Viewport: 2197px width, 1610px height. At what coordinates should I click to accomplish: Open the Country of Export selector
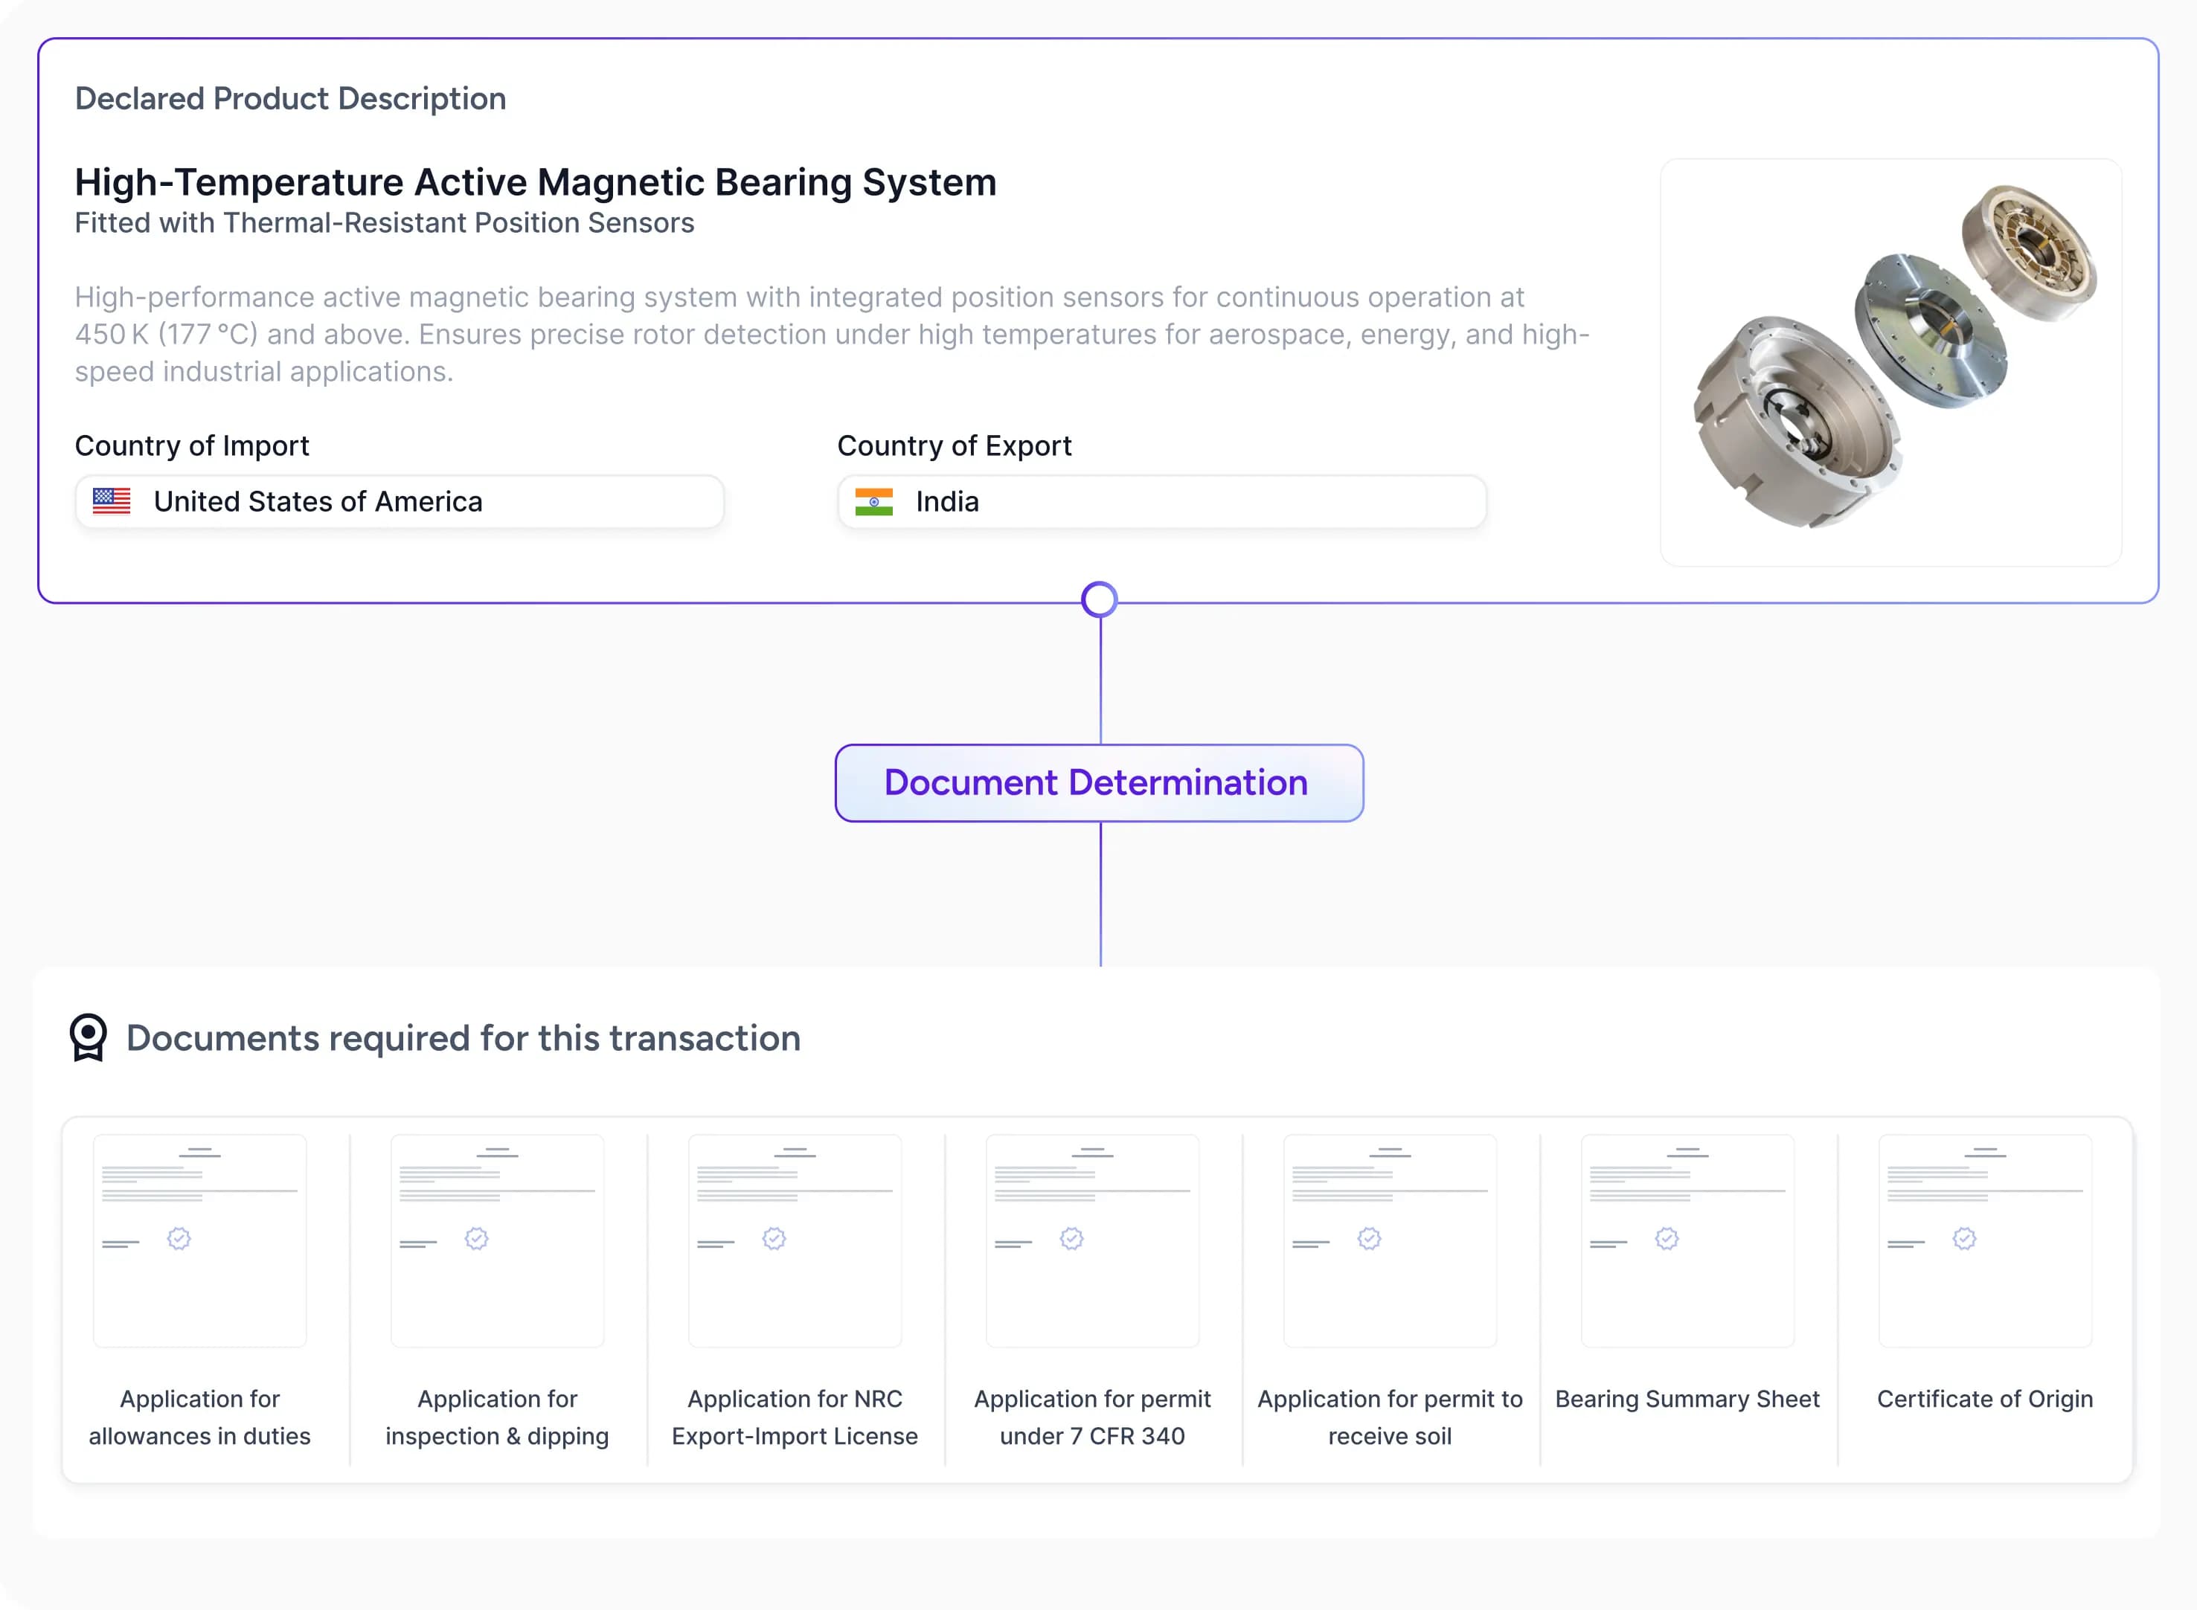point(1161,501)
